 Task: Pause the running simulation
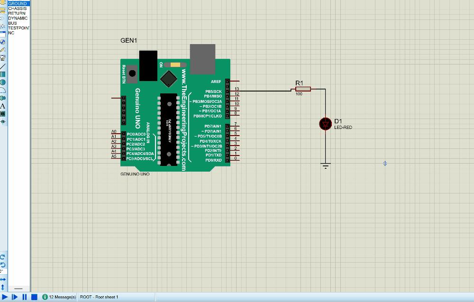[x=25, y=297]
